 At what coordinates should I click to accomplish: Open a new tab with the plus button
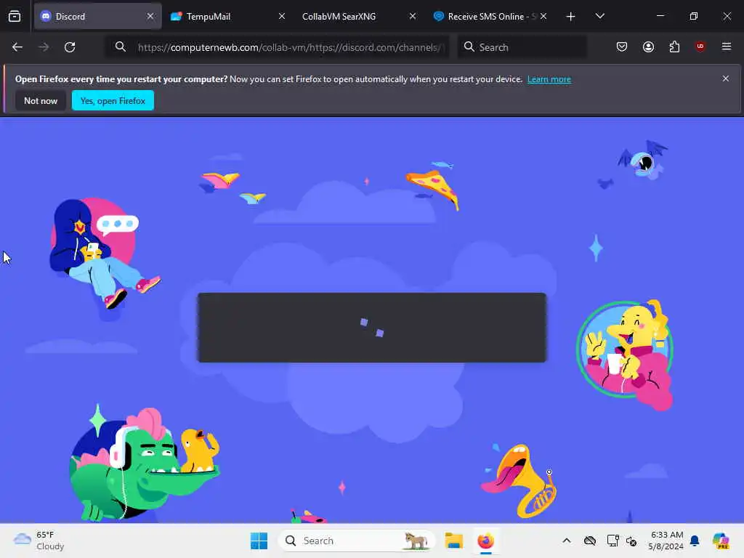tap(571, 17)
